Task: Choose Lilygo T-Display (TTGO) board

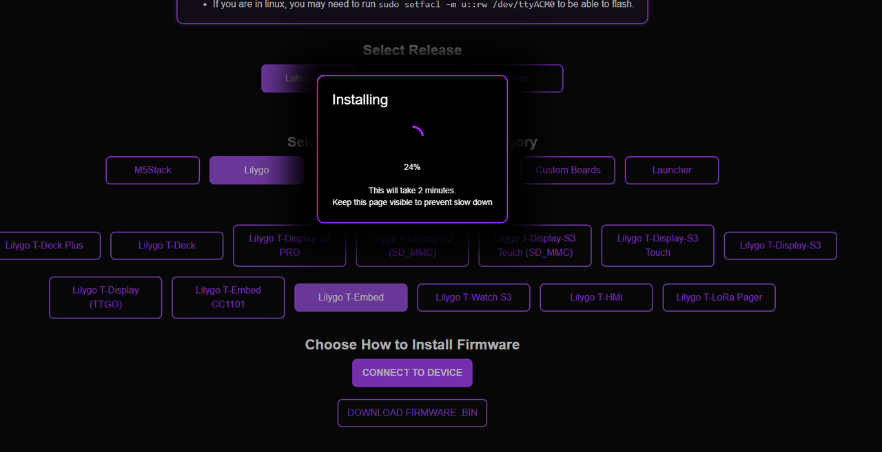Action: point(105,297)
